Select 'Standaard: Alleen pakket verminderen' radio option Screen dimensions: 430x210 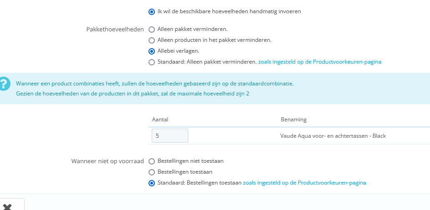click(x=152, y=62)
